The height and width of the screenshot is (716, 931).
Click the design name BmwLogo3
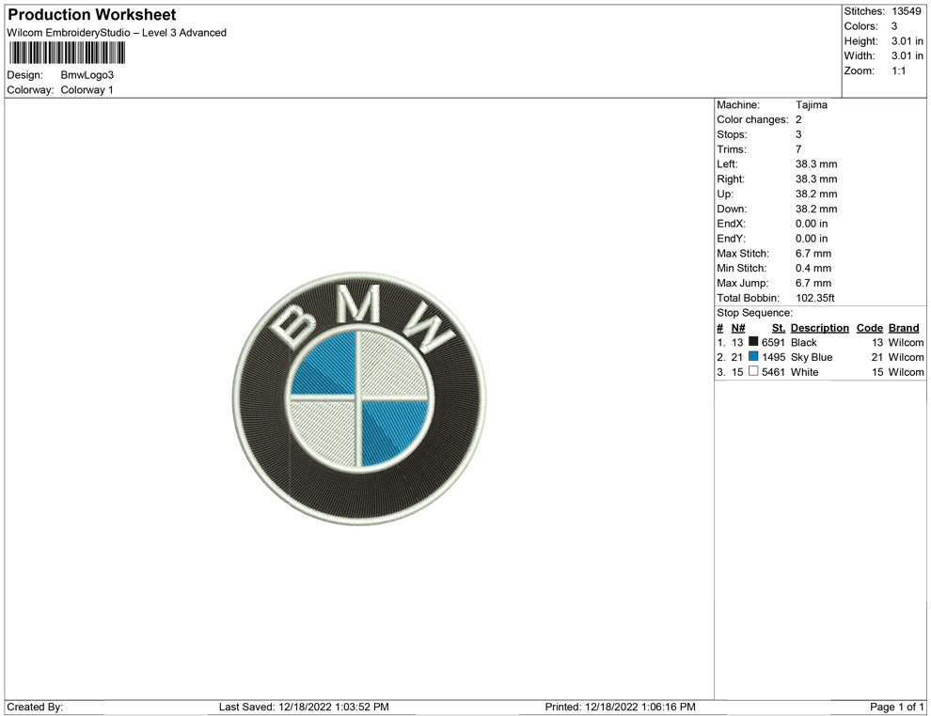pos(87,75)
